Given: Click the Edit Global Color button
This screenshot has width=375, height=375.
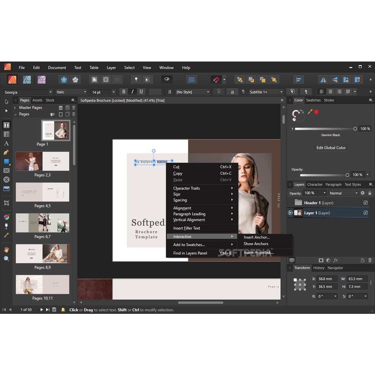Looking at the screenshot, I should point(331,148).
